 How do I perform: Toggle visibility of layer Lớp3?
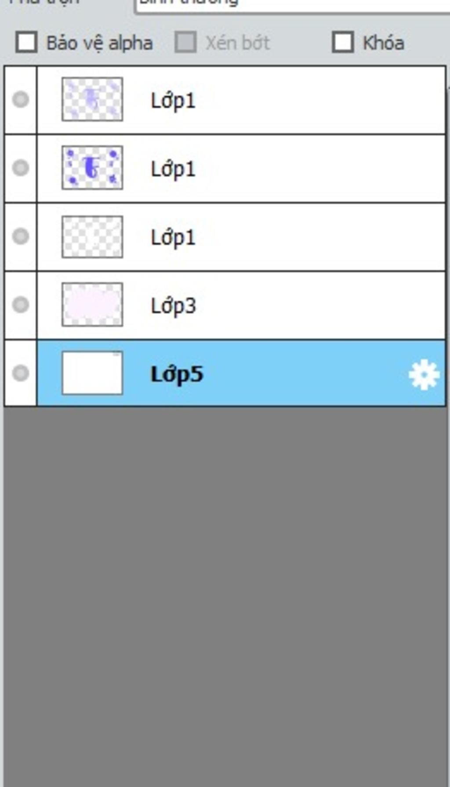coord(20,305)
